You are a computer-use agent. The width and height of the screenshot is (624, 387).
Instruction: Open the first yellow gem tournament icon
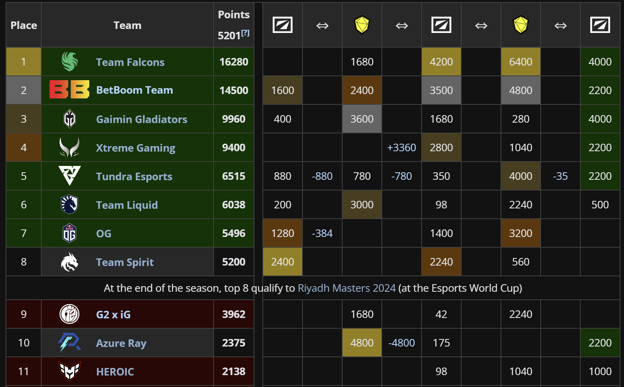tap(362, 25)
